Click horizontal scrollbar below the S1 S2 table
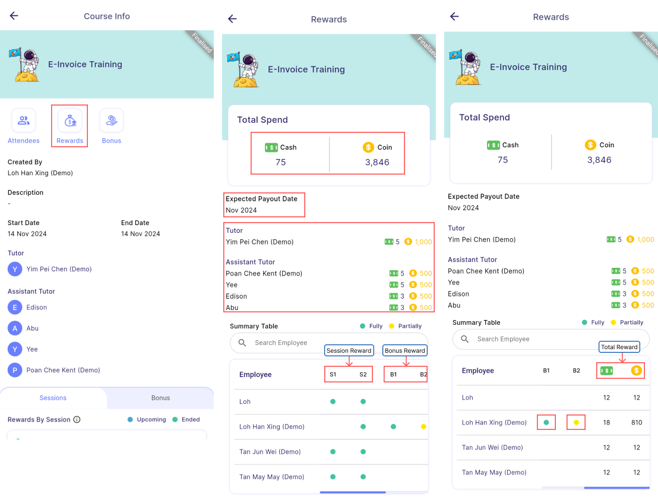Image resolution: width=658 pixels, height=500 pixels. click(x=353, y=492)
